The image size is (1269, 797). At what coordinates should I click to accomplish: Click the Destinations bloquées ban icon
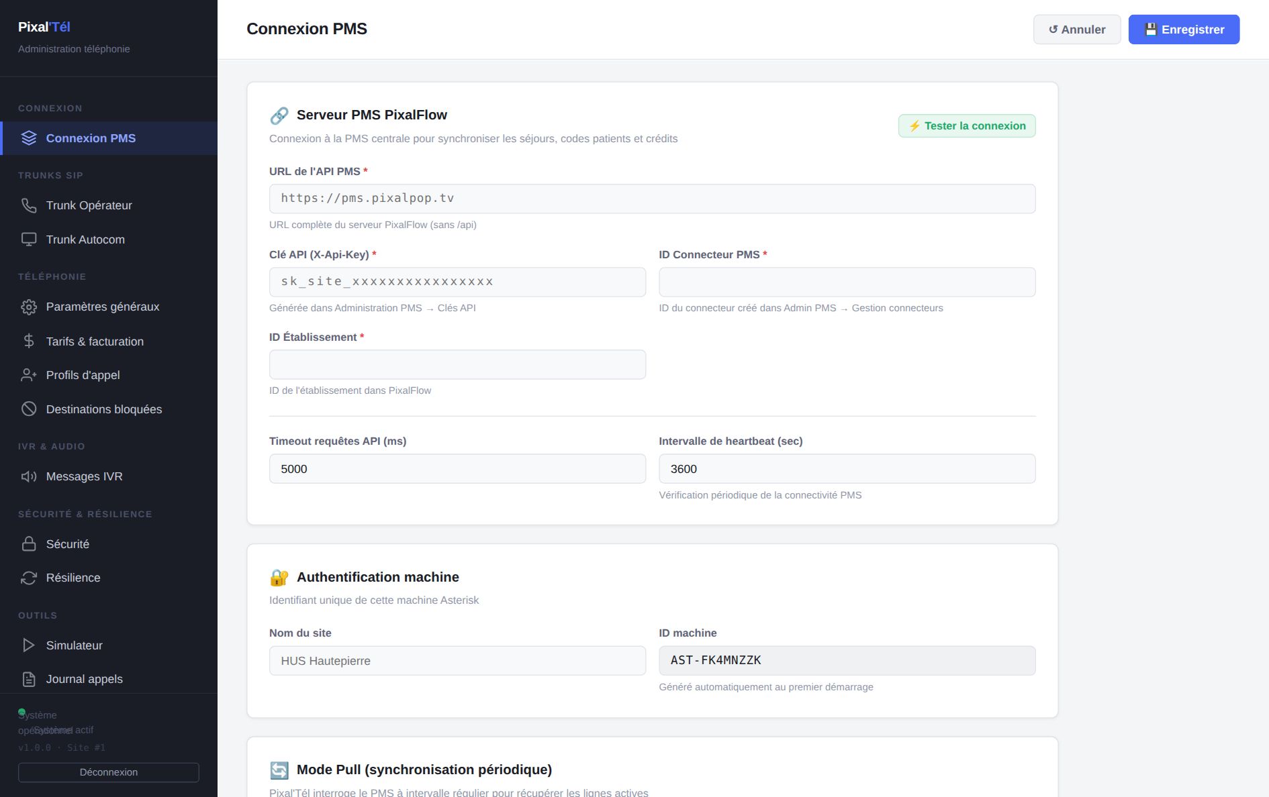click(x=29, y=409)
